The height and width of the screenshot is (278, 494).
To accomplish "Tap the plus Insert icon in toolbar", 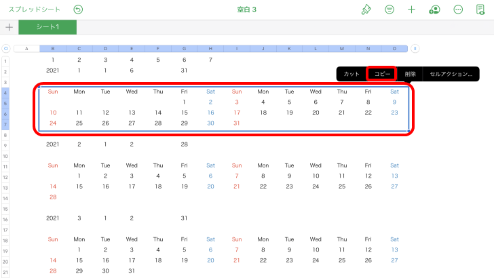I will [411, 9].
